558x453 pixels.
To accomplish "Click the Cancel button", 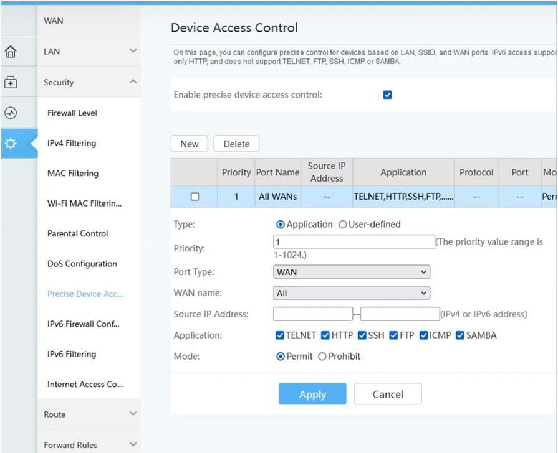I will 388,394.
